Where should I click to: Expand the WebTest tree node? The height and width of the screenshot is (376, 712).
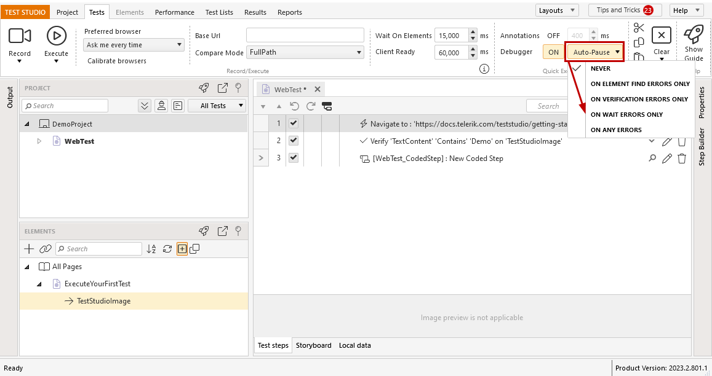[39, 141]
